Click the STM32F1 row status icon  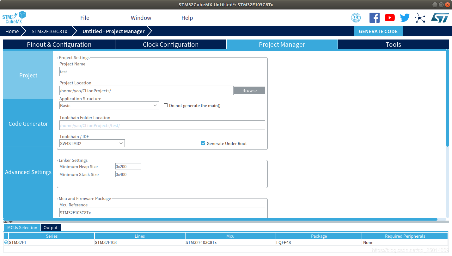6,242
